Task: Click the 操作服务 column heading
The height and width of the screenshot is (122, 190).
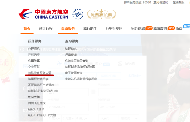Action: [x=35, y=41]
